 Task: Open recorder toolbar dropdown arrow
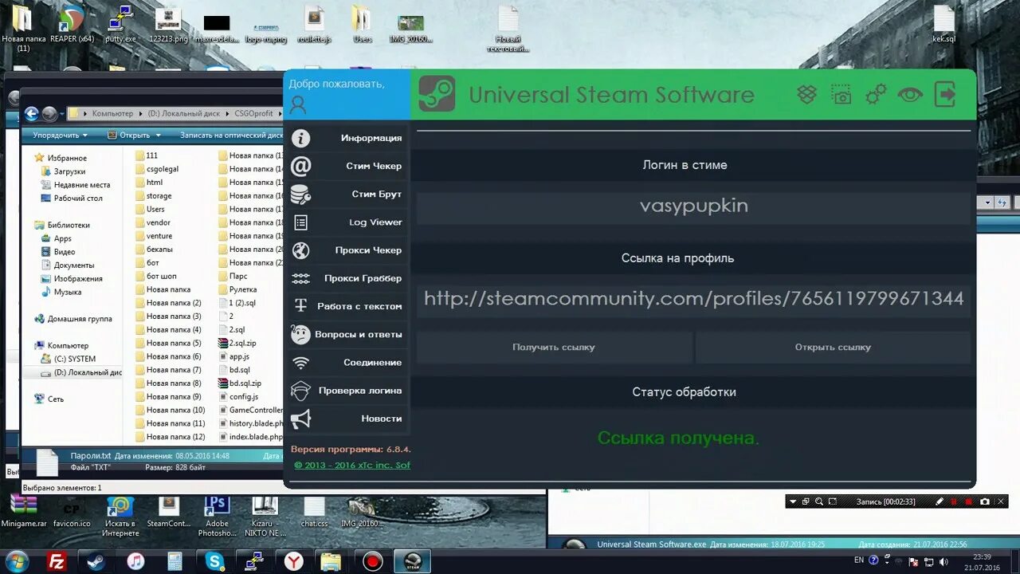pos(792,501)
